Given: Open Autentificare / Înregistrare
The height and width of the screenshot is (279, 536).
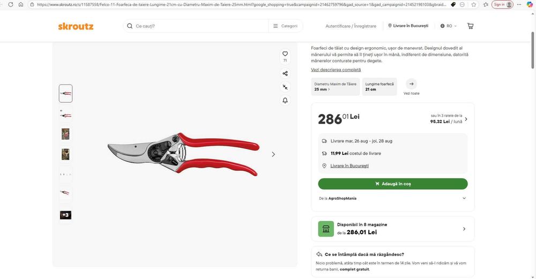Looking at the screenshot, I should (x=351, y=26).
